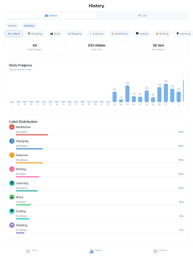Click the briefcase icon on Work chip
The image size is (193, 257).
(x=52, y=34)
